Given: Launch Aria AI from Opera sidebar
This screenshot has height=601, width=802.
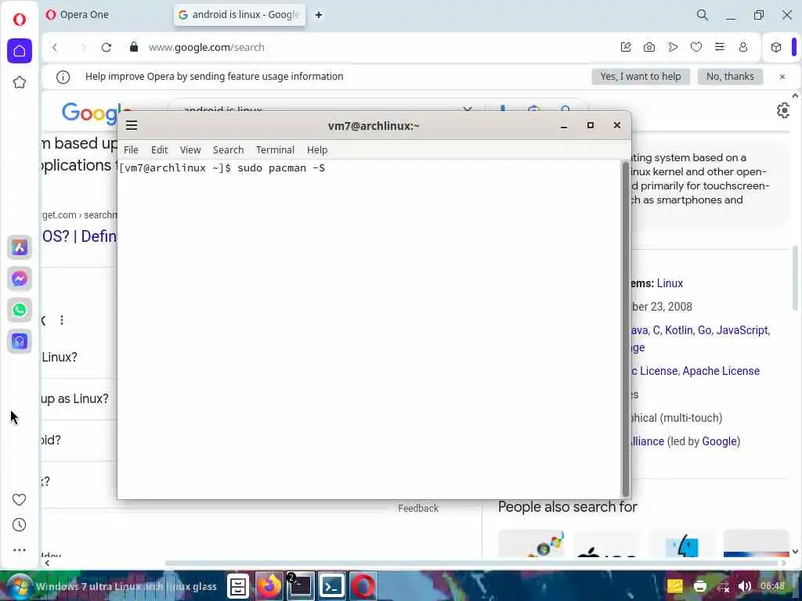Looking at the screenshot, I should 20,247.
